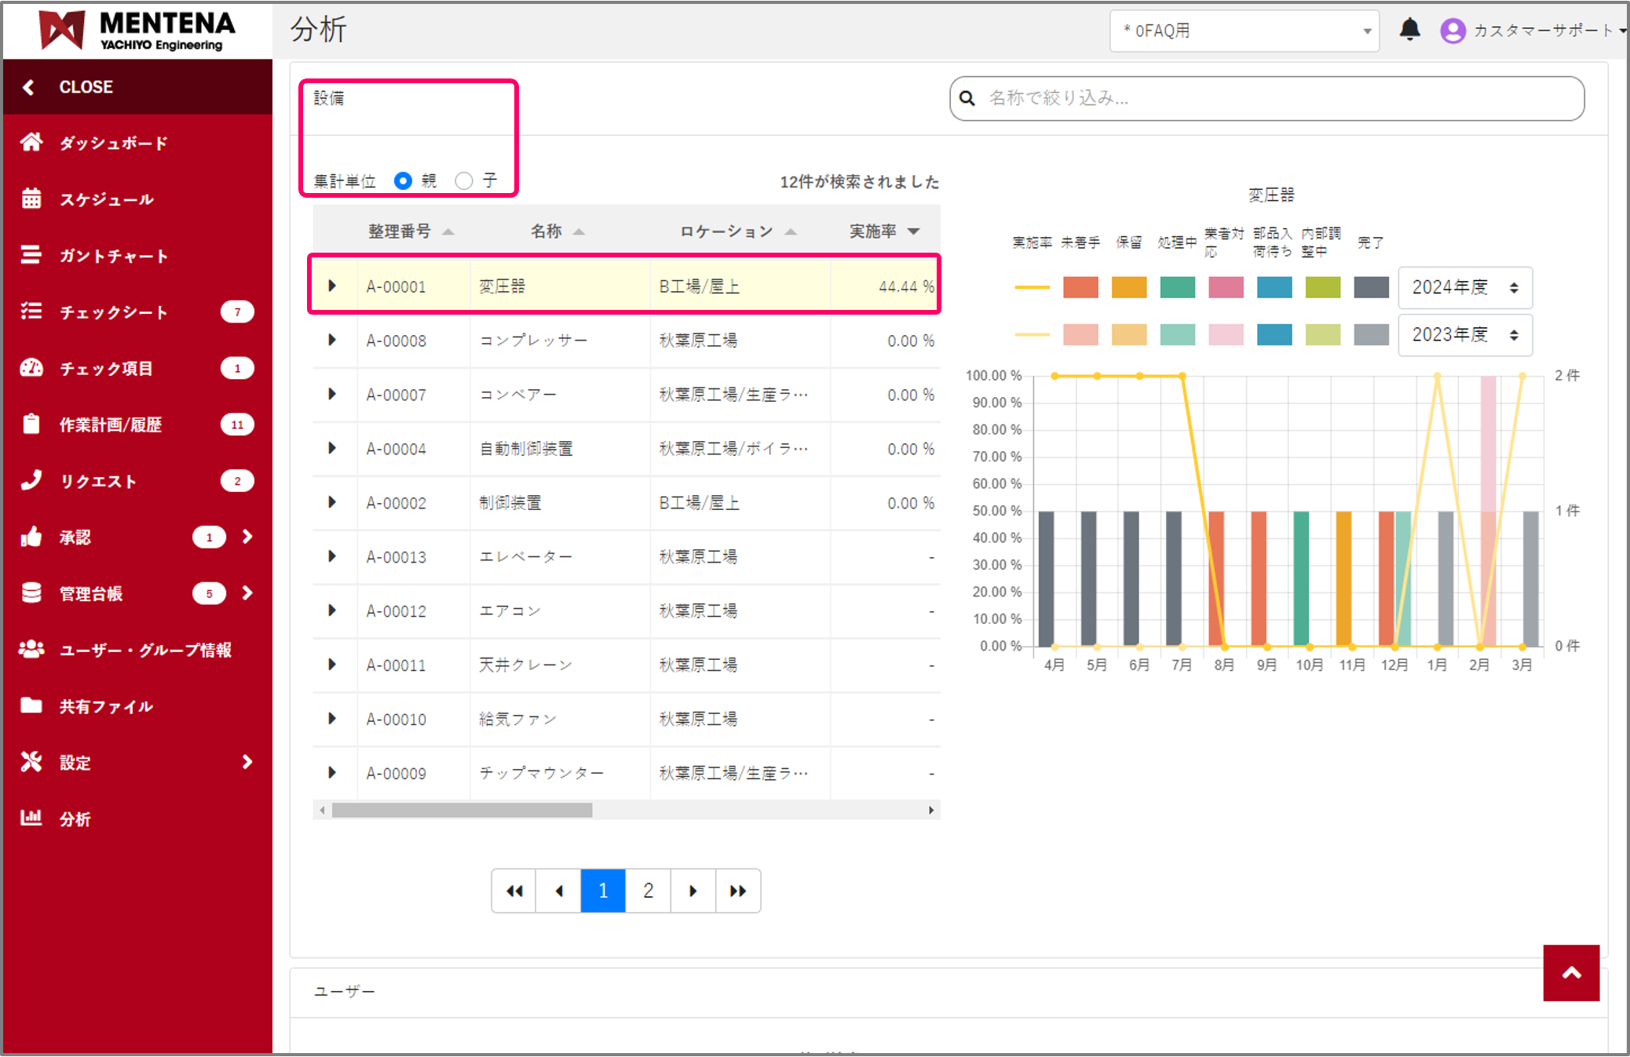Open the 0FAQ用 dropdown at top
The width and height of the screenshot is (1630, 1057).
click(x=1244, y=31)
